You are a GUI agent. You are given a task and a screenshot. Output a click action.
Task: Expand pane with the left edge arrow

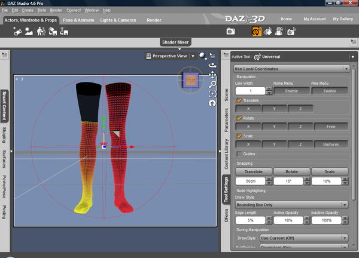click(x=11, y=151)
